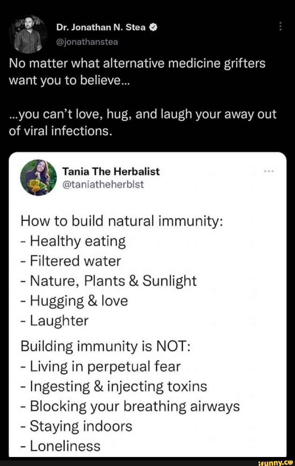Click the 'Laughter' list item
295x466 pixels.
coord(54,321)
